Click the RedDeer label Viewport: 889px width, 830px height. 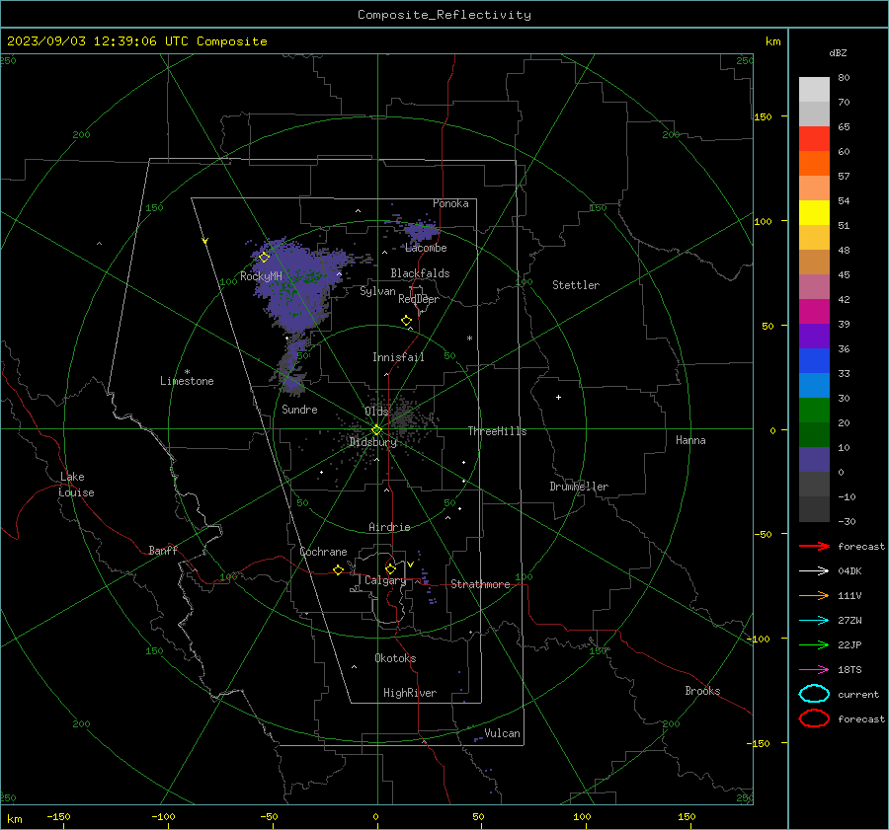coord(419,299)
